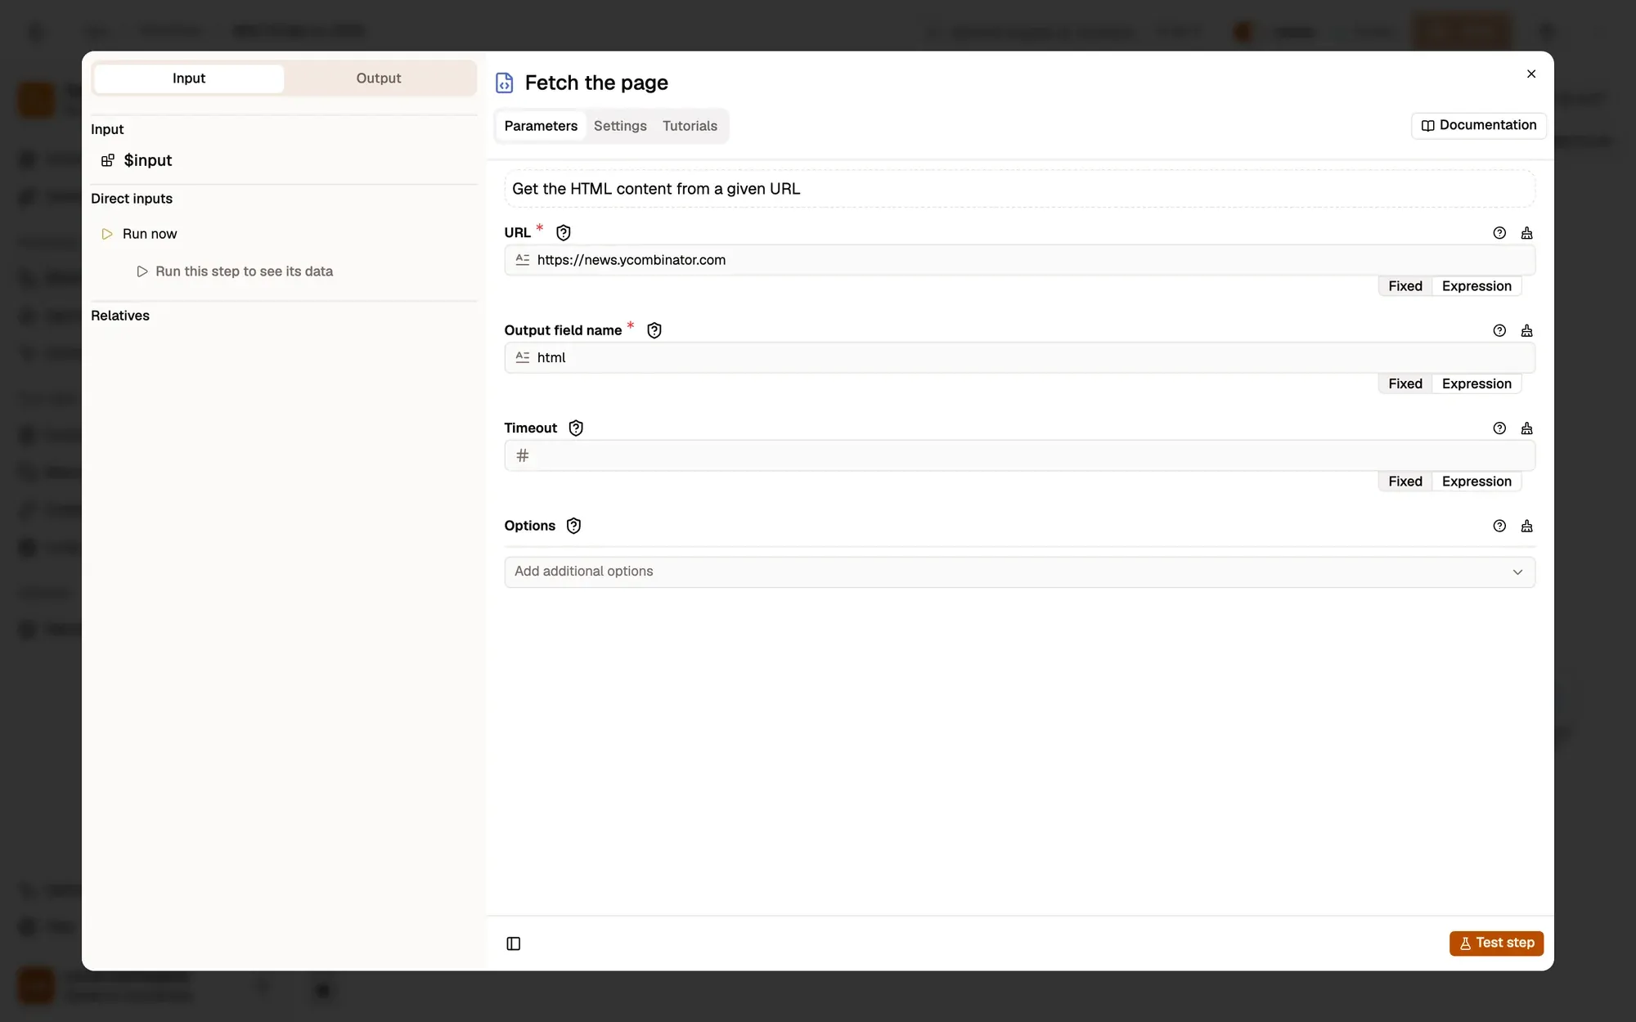Open the Tutorials tab
1636x1022 pixels.
click(x=690, y=126)
